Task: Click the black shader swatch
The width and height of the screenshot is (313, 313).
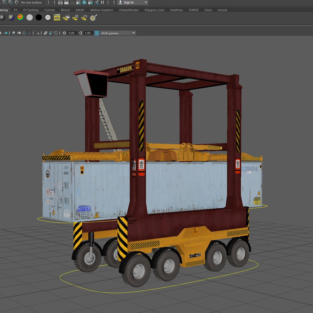Action: (39, 18)
